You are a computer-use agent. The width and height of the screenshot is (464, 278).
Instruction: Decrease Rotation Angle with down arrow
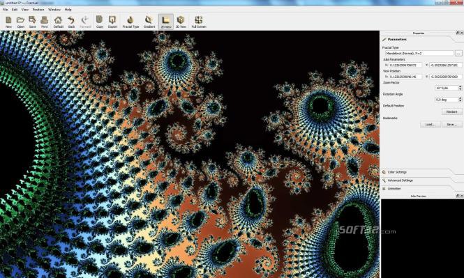460,101
